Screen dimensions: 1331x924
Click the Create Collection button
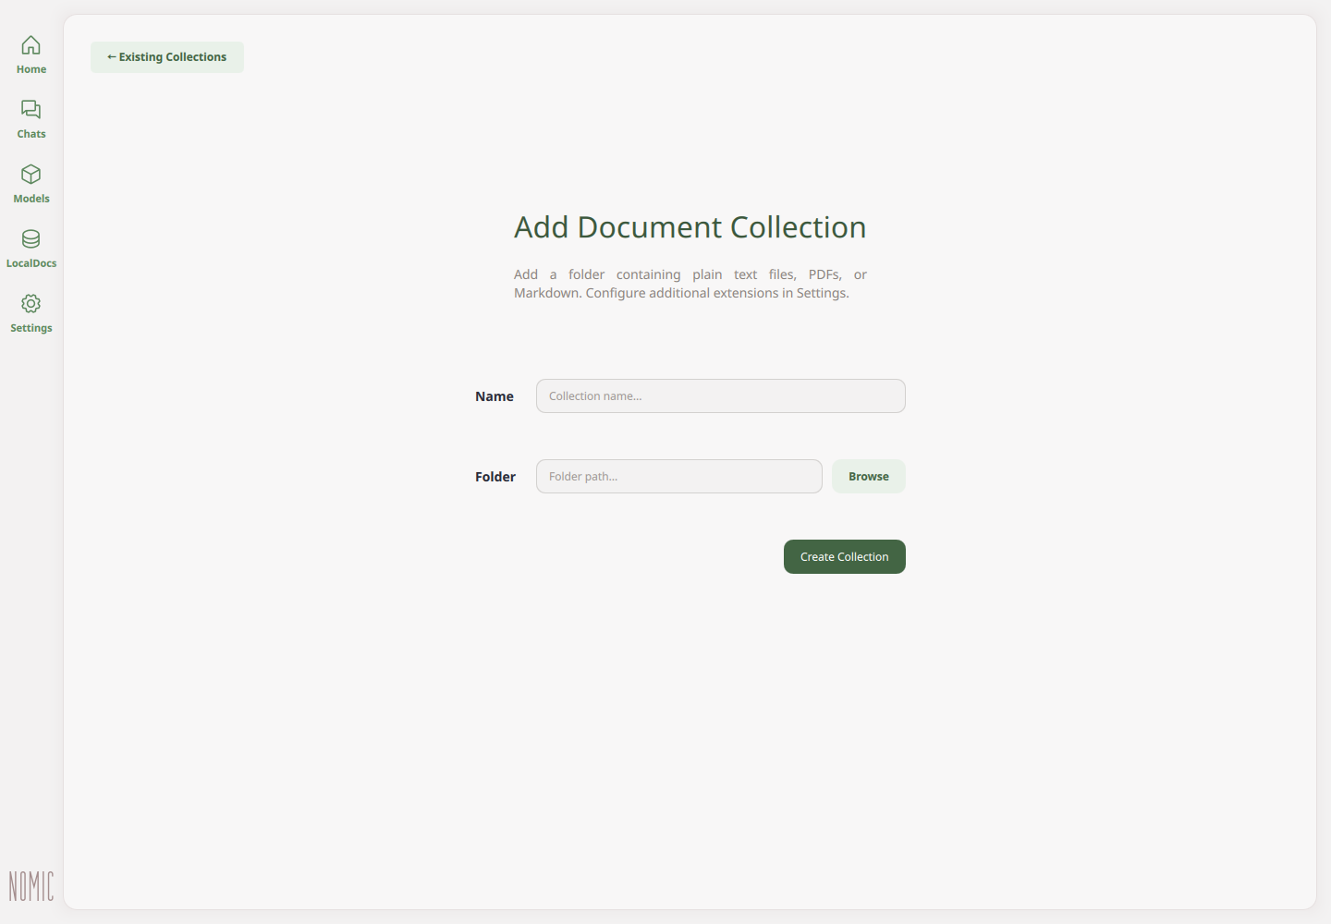point(845,557)
